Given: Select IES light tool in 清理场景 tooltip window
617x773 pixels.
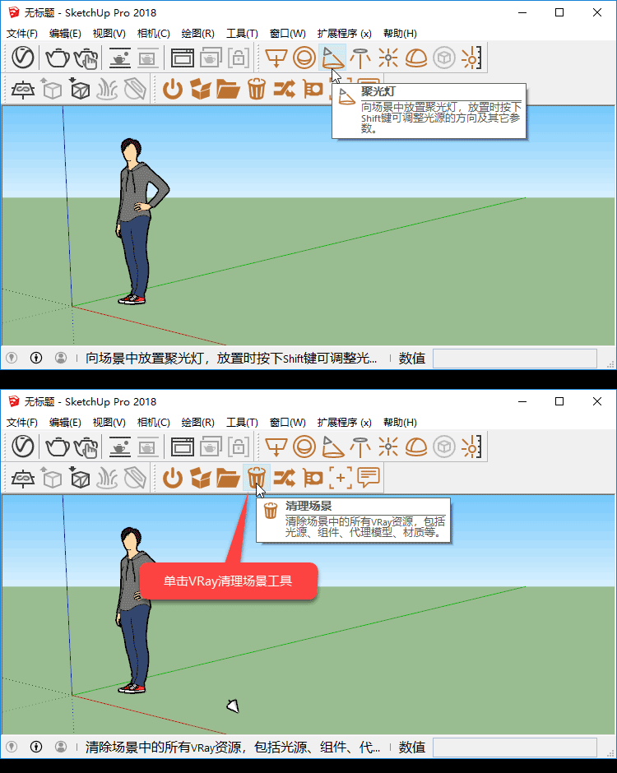Looking at the screenshot, I should point(360,447).
